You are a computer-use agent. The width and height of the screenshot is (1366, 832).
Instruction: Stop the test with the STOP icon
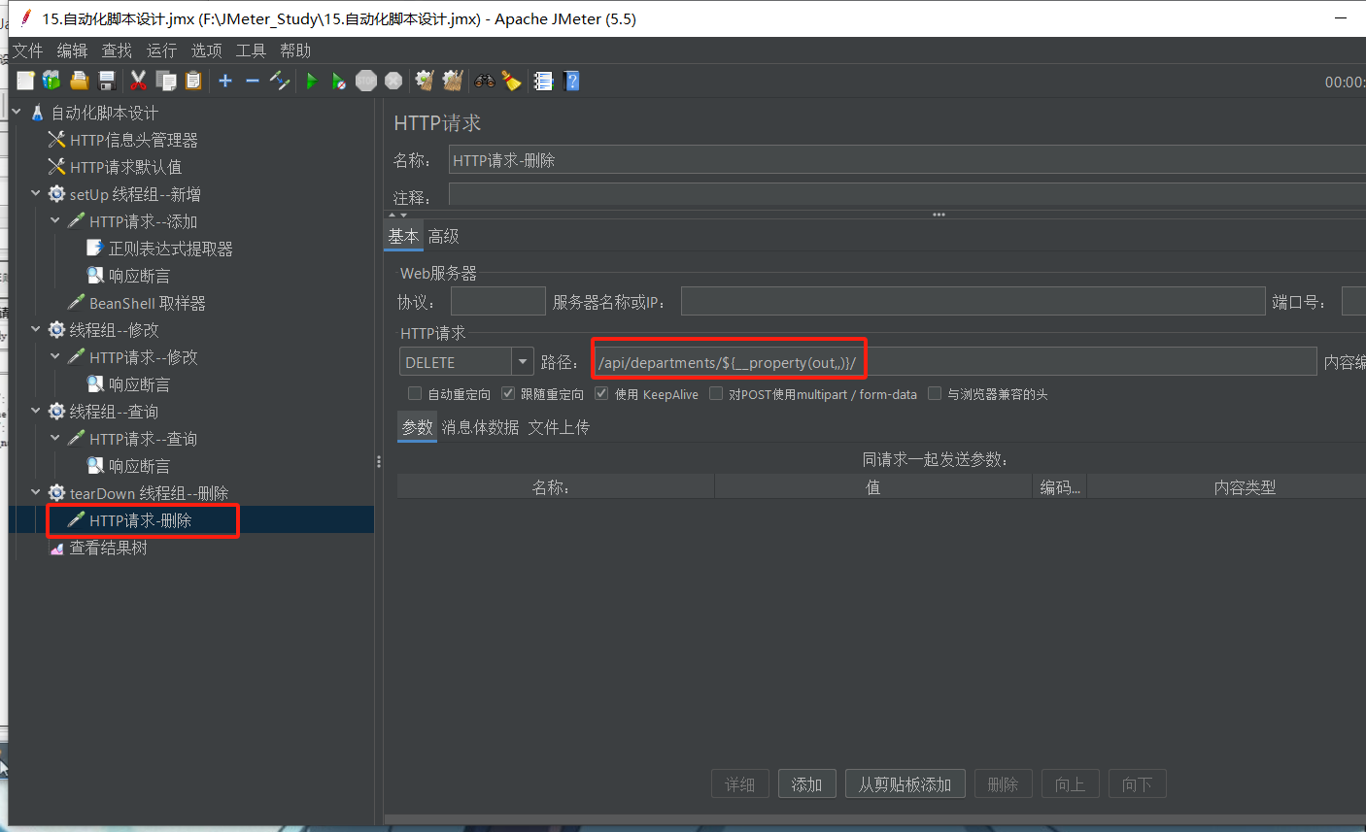[x=366, y=81]
